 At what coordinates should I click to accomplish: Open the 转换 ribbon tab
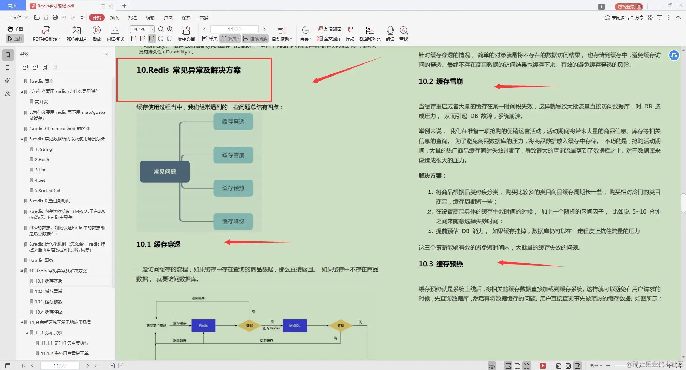coord(204,17)
